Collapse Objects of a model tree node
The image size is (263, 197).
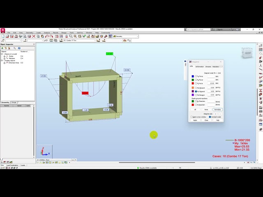coord(2,54)
